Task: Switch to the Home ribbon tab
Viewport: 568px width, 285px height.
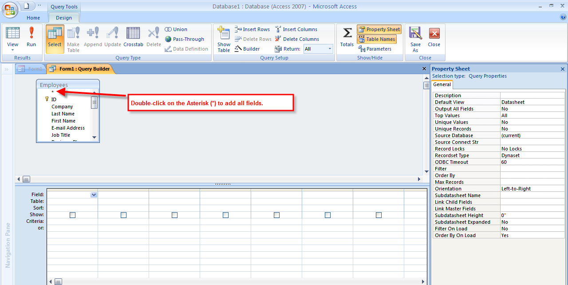Action: coord(33,18)
